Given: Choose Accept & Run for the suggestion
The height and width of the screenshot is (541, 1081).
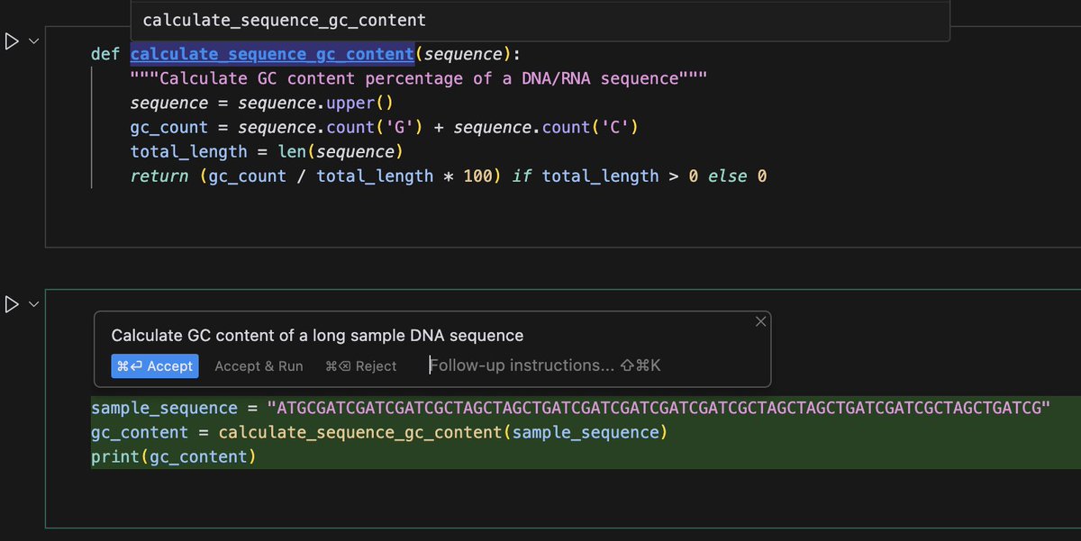Looking at the screenshot, I should coord(259,365).
